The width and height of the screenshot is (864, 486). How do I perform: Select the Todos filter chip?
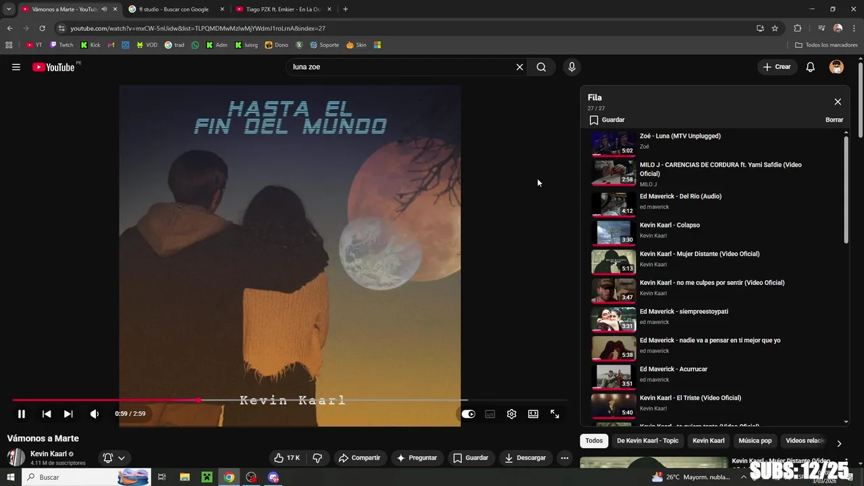(594, 441)
